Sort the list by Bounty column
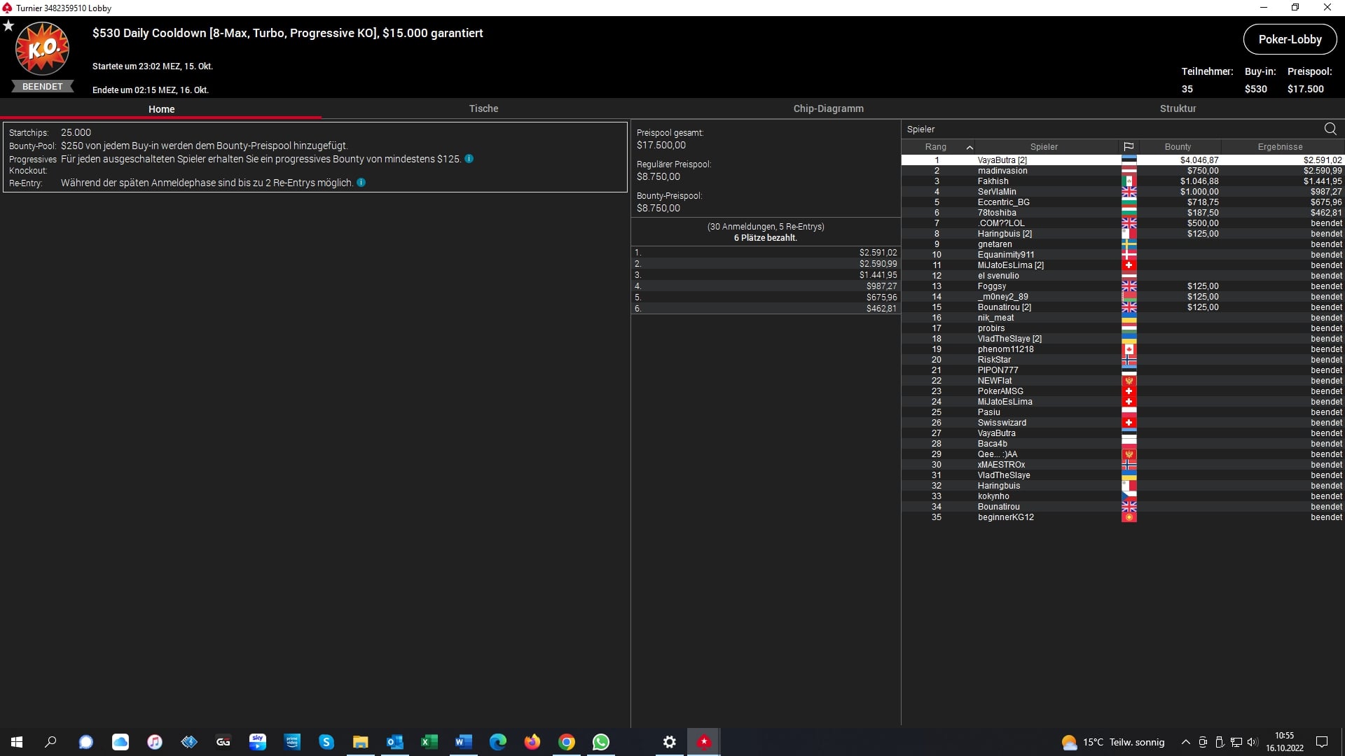Image resolution: width=1345 pixels, height=756 pixels. (1177, 147)
